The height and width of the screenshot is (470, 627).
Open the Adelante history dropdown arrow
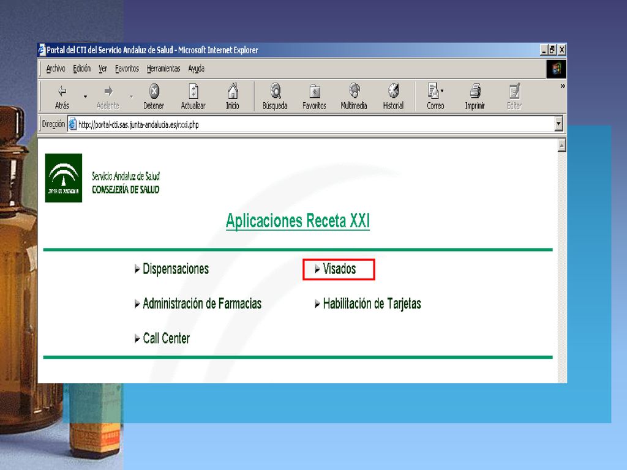coord(131,97)
